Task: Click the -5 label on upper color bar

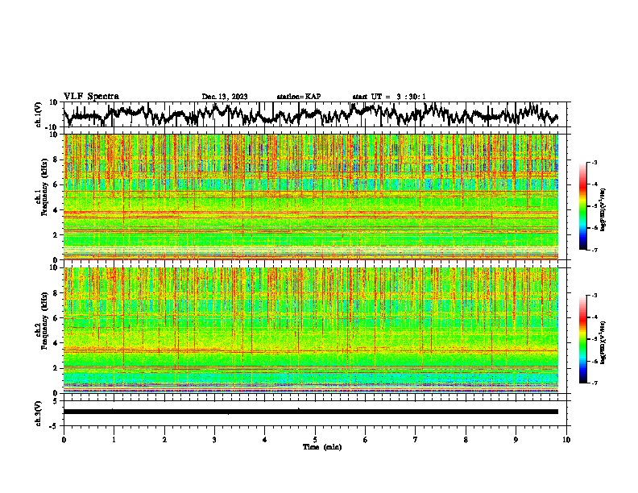Action: click(x=594, y=206)
